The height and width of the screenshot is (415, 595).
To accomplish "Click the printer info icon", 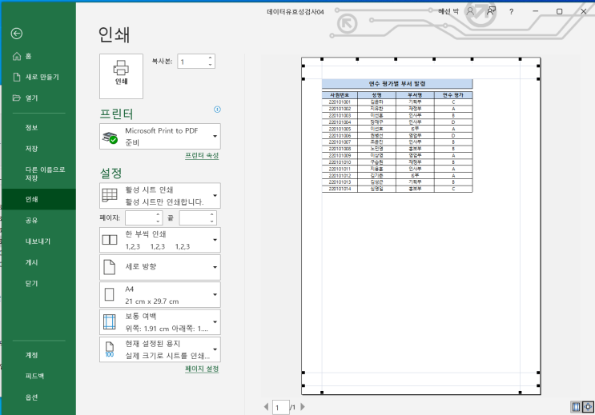I will coord(217,110).
